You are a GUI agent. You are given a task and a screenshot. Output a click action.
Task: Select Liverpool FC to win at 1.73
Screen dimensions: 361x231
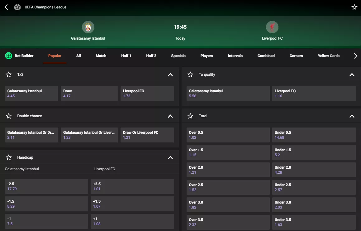[147, 94]
